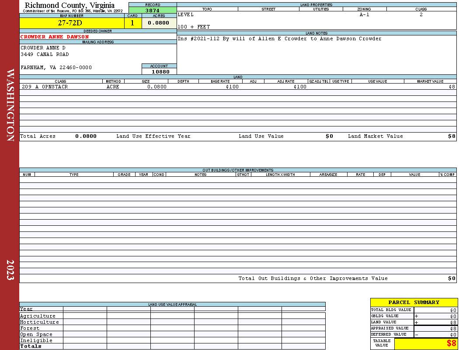Click the LAND USE VALUE APPRAISAL header

click(172, 304)
